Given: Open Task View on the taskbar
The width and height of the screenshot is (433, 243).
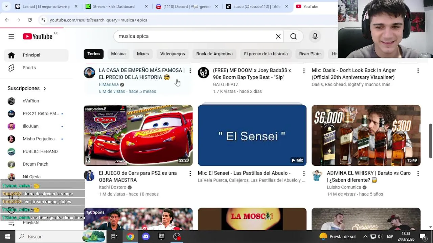Looking at the screenshot, I should (114, 237).
